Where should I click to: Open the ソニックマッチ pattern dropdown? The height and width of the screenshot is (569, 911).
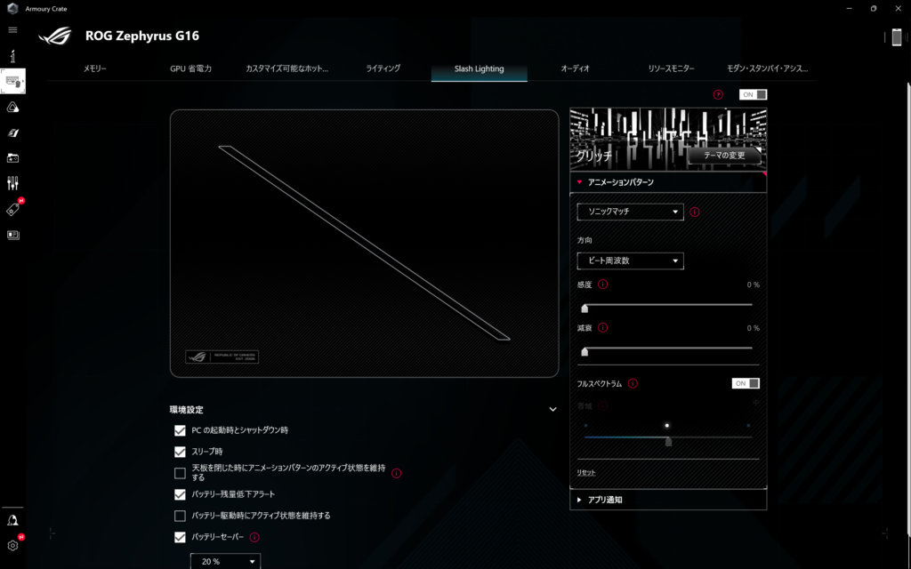coord(631,212)
